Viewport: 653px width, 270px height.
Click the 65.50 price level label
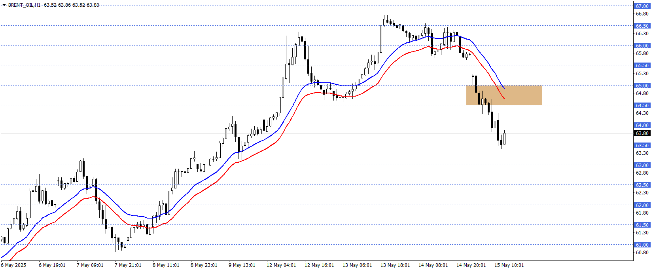(x=642, y=65)
